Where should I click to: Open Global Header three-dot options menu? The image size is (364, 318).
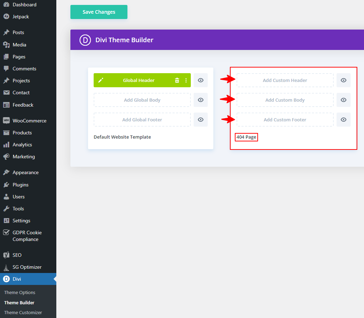[x=186, y=80]
